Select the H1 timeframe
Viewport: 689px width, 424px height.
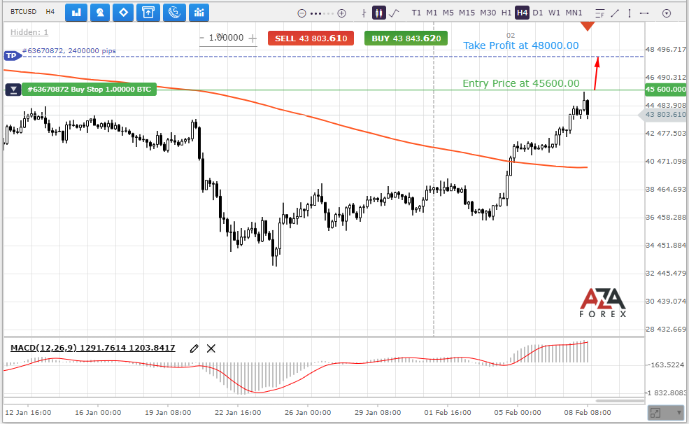(506, 13)
